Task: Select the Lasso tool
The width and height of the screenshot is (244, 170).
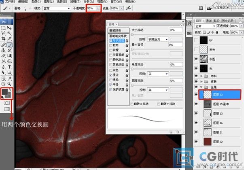Action: click(x=3, y=33)
